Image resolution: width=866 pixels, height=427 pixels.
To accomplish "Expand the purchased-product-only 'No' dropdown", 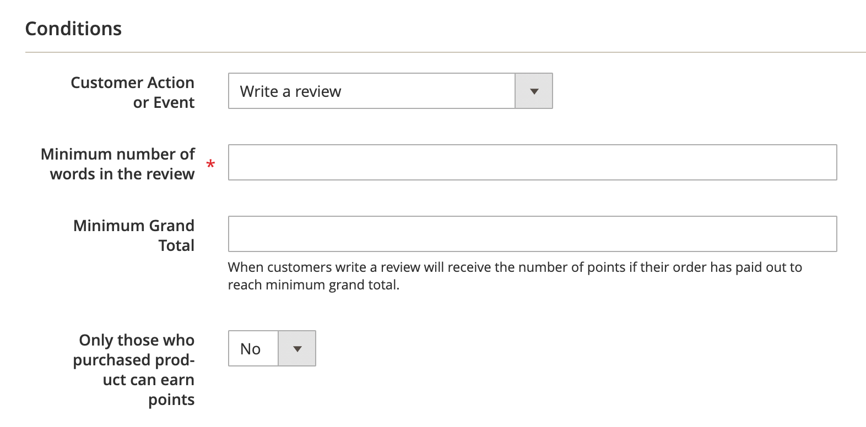I will [272, 349].
